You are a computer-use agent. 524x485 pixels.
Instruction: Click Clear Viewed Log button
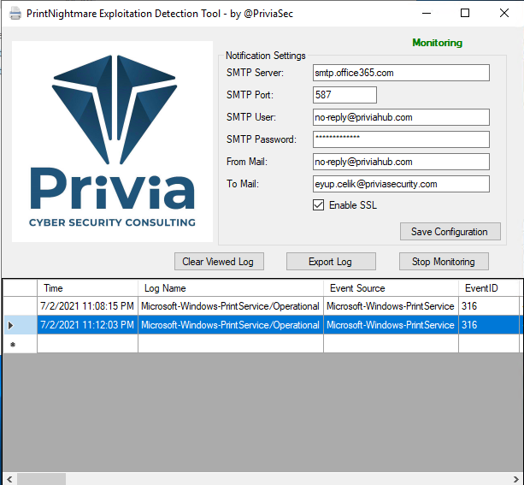(x=219, y=262)
